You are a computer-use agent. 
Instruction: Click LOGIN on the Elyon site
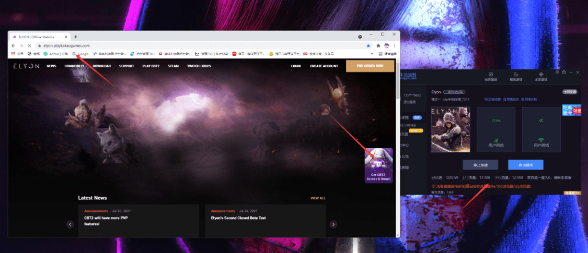296,66
